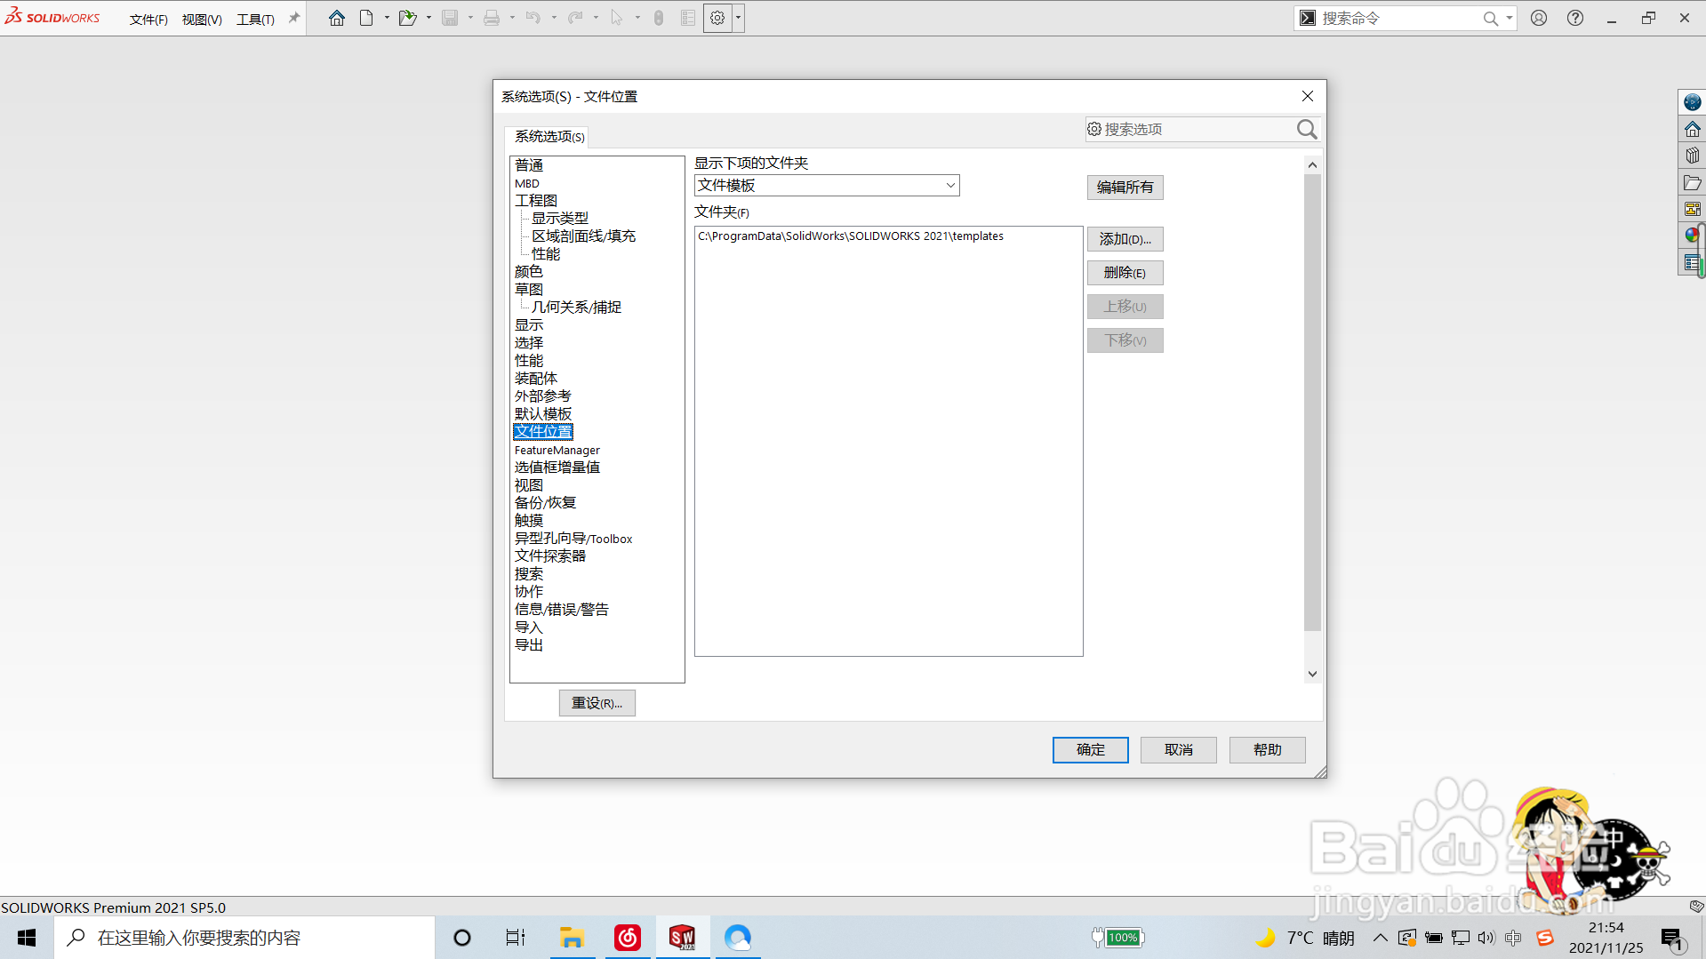Click the dialog vertical scrollbar thumb
The image size is (1706, 959).
pyautogui.click(x=1312, y=402)
